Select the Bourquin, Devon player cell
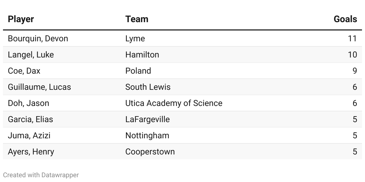 pos(38,39)
